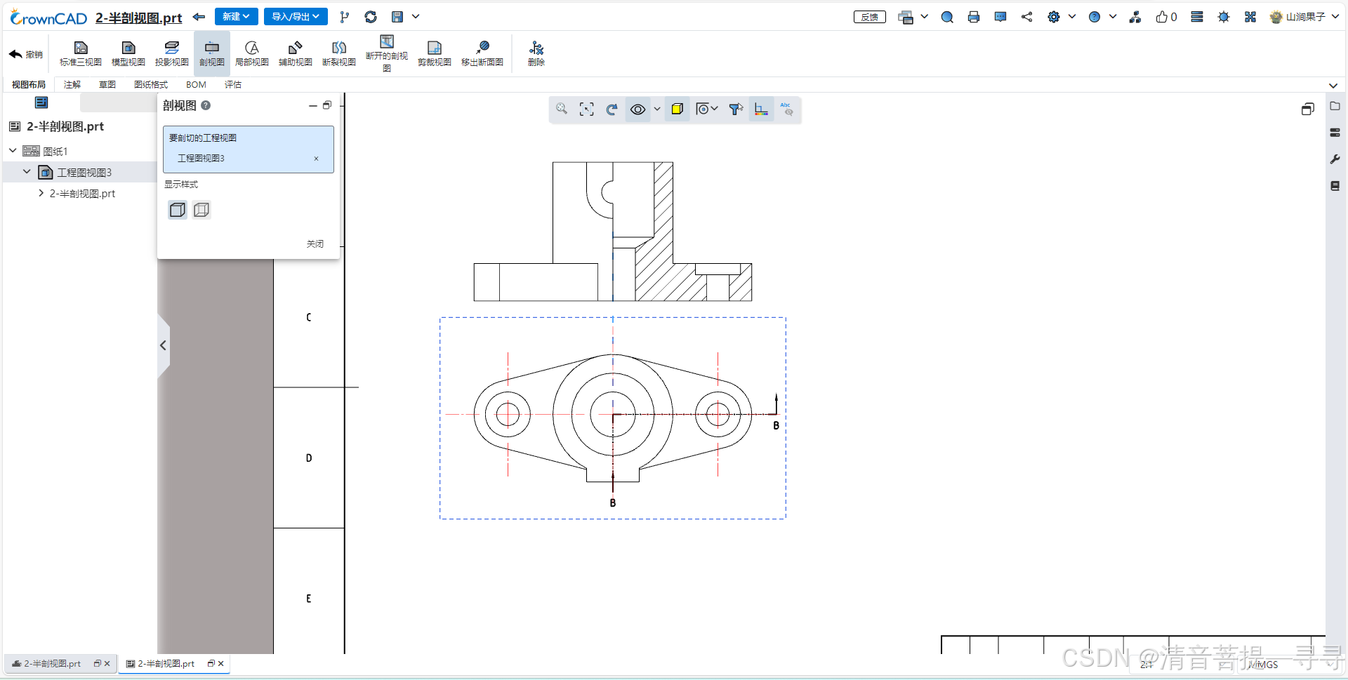This screenshot has width=1348, height=680.
Task: Collapse the 图纸1 tree node
Action: 13,151
